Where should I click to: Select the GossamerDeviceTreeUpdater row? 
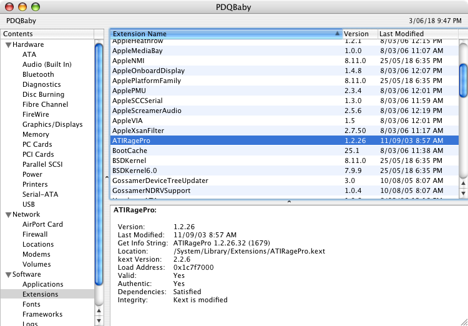coord(285,180)
